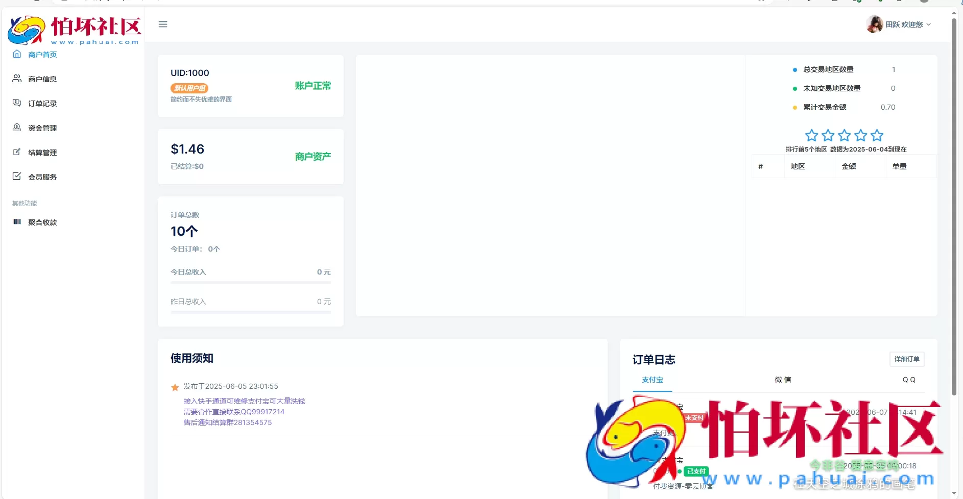Click the 怕坏社区 logo in sidebar
This screenshot has height=499, width=963.
point(75,30)
